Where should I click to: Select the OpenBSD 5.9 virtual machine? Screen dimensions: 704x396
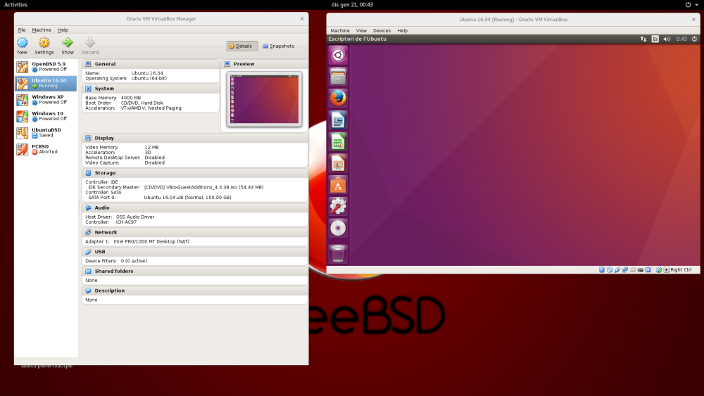(x=46, y=67)
